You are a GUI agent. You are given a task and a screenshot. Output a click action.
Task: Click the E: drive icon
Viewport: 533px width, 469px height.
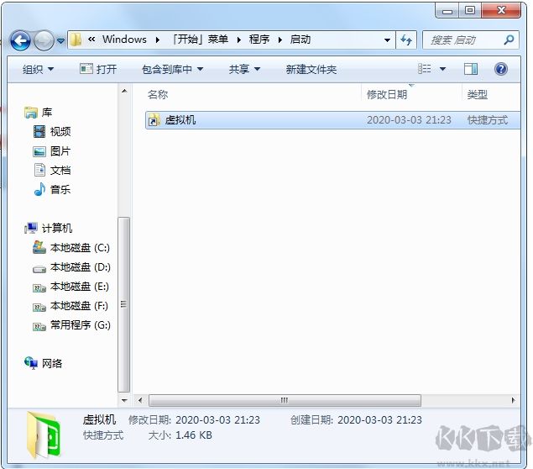[x=39, y=288]
